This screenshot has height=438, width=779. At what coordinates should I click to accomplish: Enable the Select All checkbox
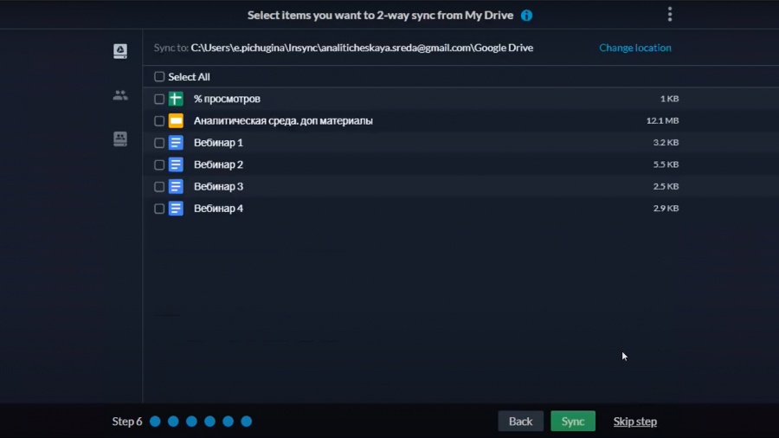click(x=159, y=76)
